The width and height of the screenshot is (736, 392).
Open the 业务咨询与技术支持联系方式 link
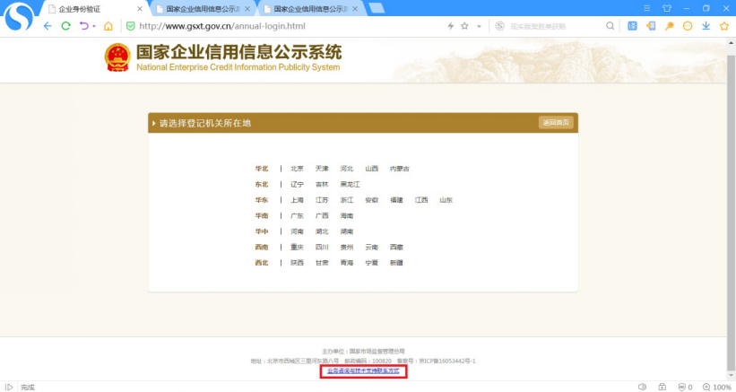(362, 370)
